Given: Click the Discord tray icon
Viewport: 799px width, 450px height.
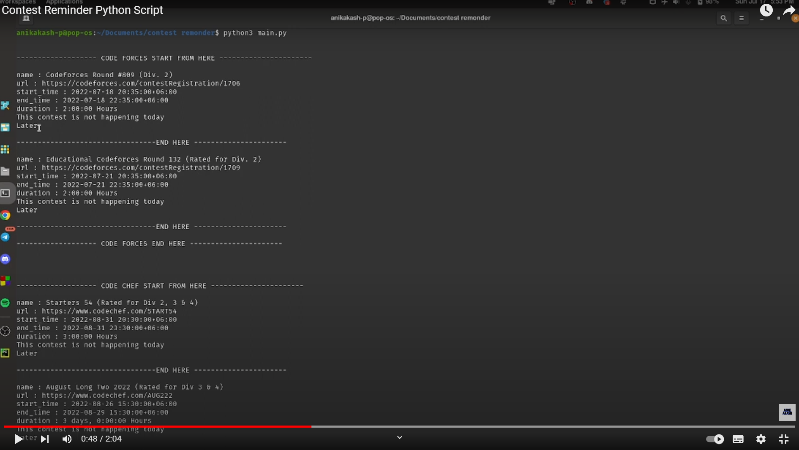Looking at the screenshot, I should pos(589,3).
